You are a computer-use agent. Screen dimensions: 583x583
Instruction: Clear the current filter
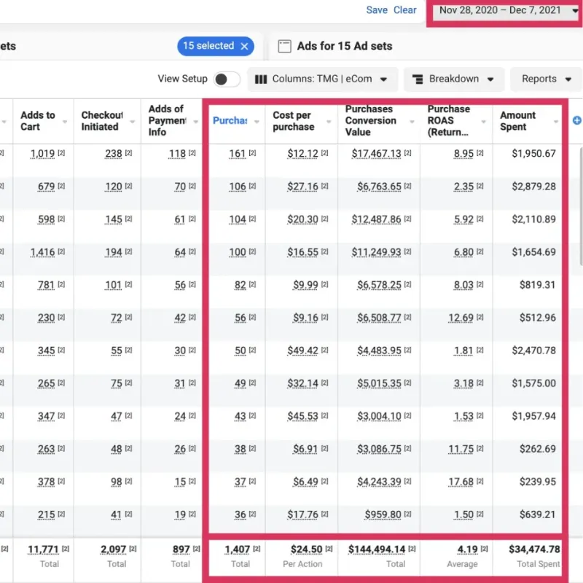pos(405,10)
